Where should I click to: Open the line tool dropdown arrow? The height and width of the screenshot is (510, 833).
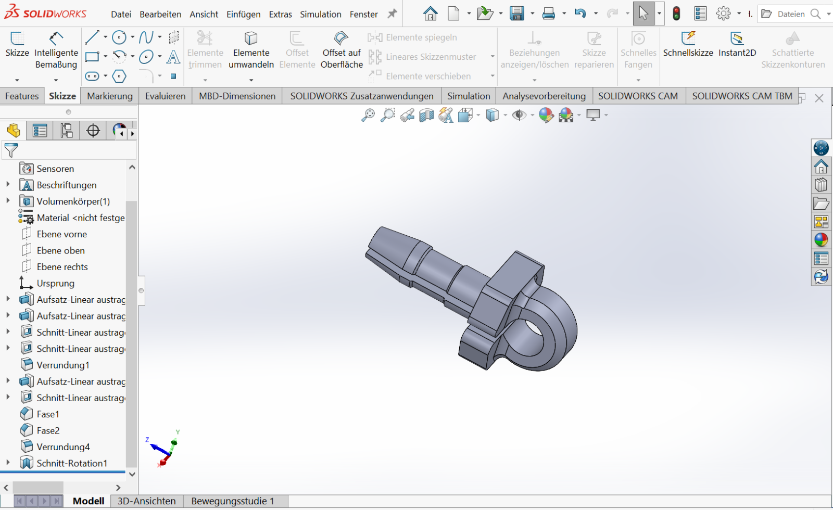pos(106,37)
